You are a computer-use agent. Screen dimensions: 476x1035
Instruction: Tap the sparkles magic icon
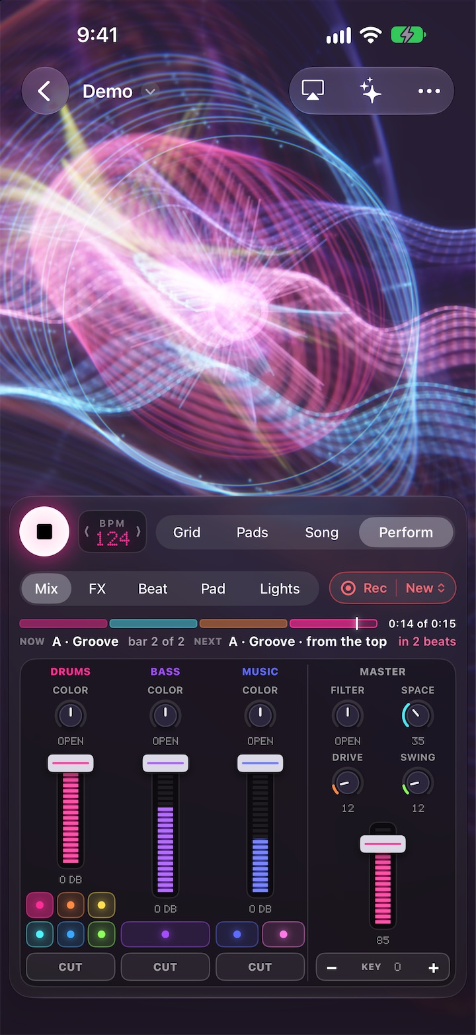pyautogui.click(x=371, y=91)
